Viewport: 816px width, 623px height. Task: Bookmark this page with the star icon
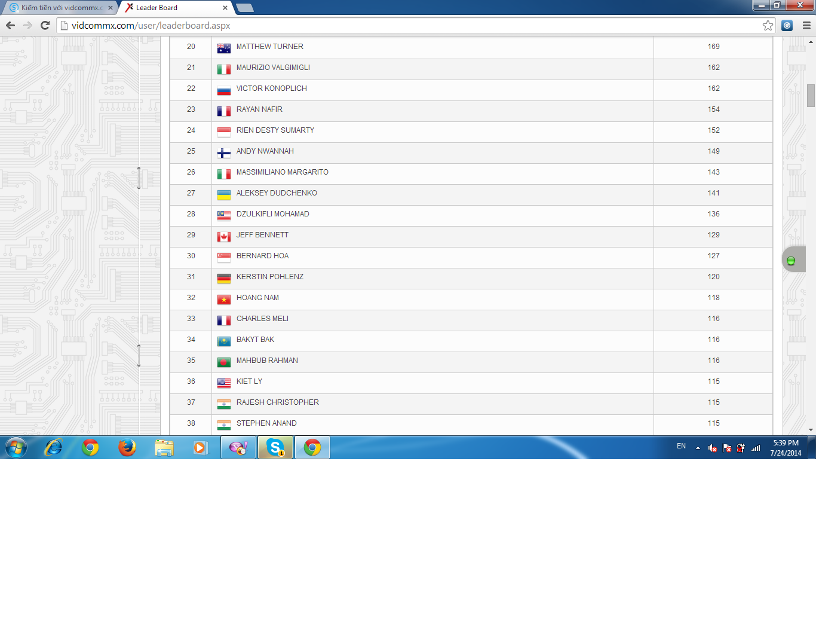click(x=768, y=25)
